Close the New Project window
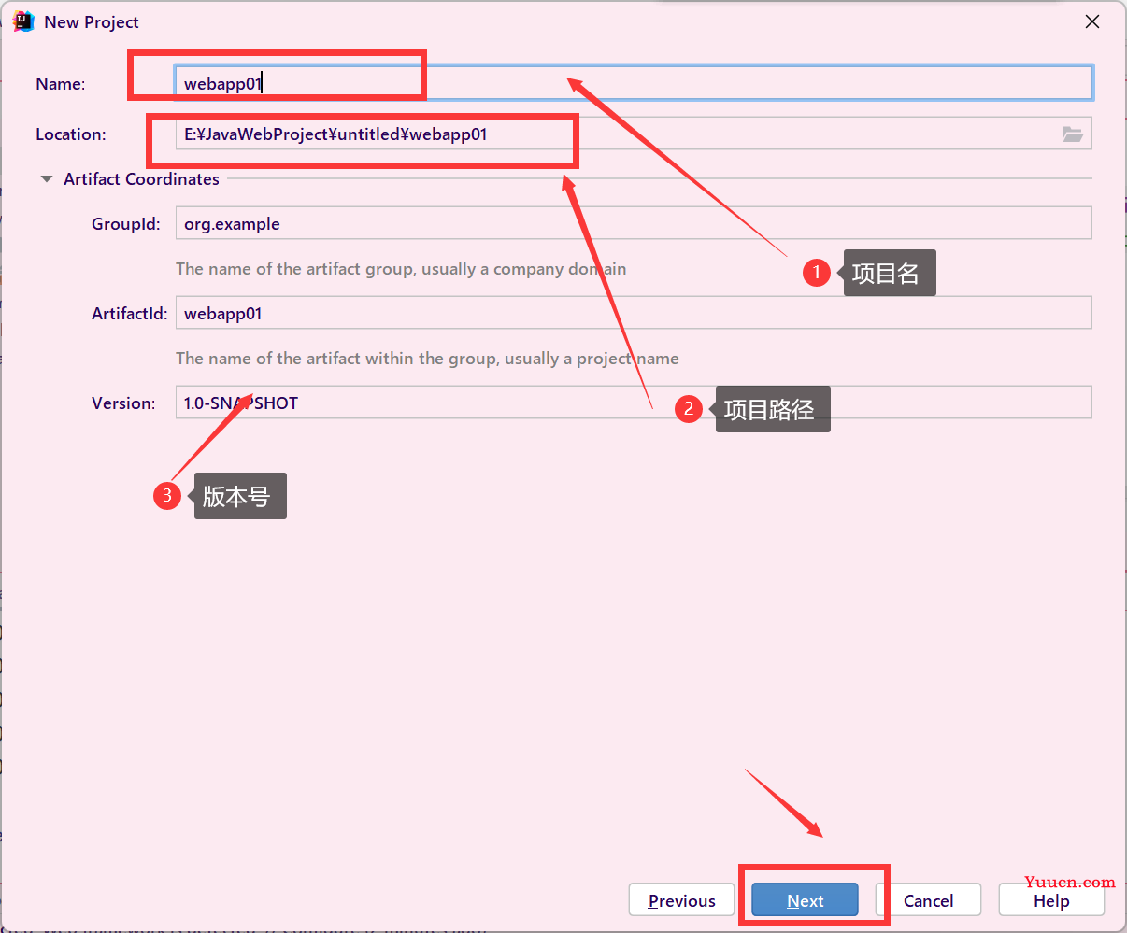 (1091, 21)
